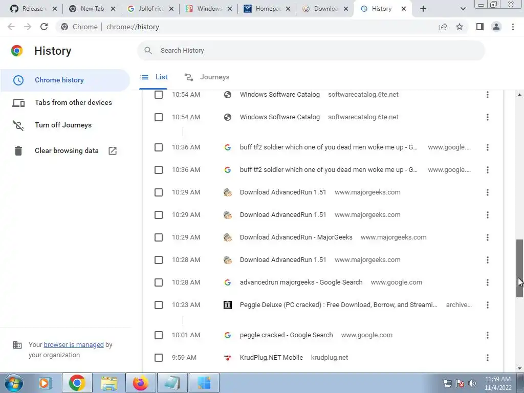Open the profile avatar button
The width and height of the screenshot is (524, 393).
[496, 27]
